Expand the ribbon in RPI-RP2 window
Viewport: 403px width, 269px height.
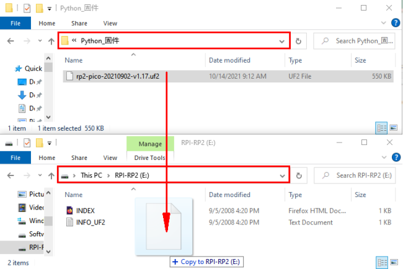pyautogui.click(x=384, y=157)
